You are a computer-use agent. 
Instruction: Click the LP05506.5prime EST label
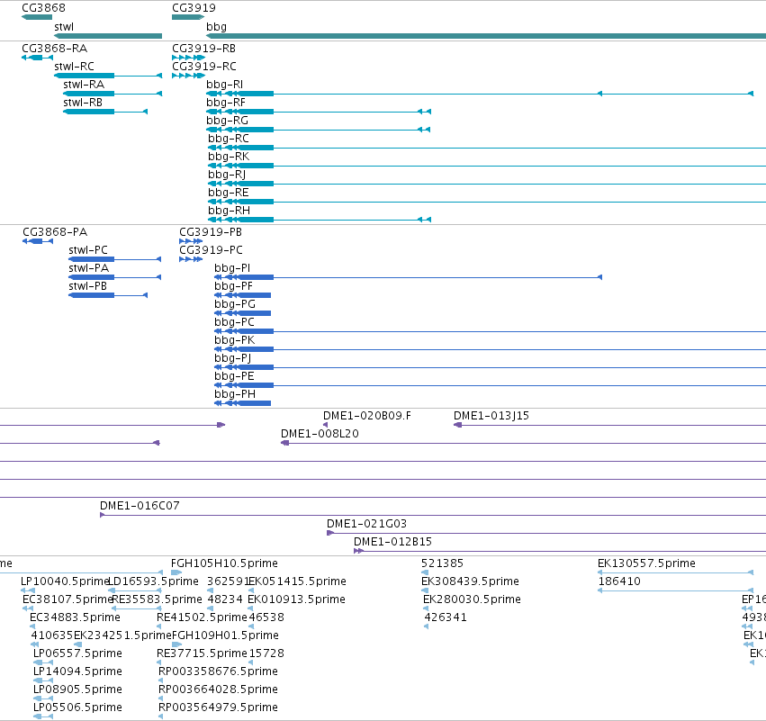click(x=77, y=707)
